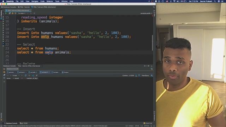Click the search magnifier in the navigation bar
The width and height of the screenshot is (226, 127).
[154, 7]
